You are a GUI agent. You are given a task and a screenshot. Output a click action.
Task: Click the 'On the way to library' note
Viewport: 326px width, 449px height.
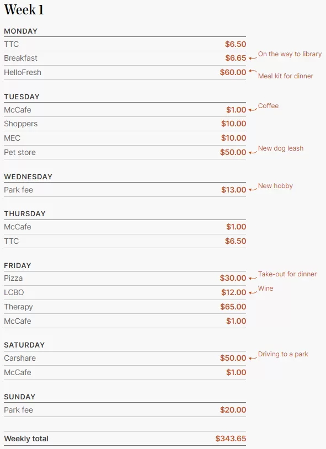click(290, 54)
